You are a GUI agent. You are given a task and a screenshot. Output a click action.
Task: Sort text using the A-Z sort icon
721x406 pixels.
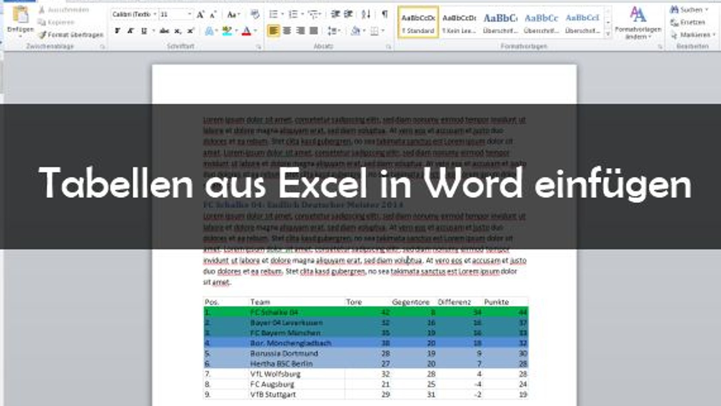(x=366, y=15)
